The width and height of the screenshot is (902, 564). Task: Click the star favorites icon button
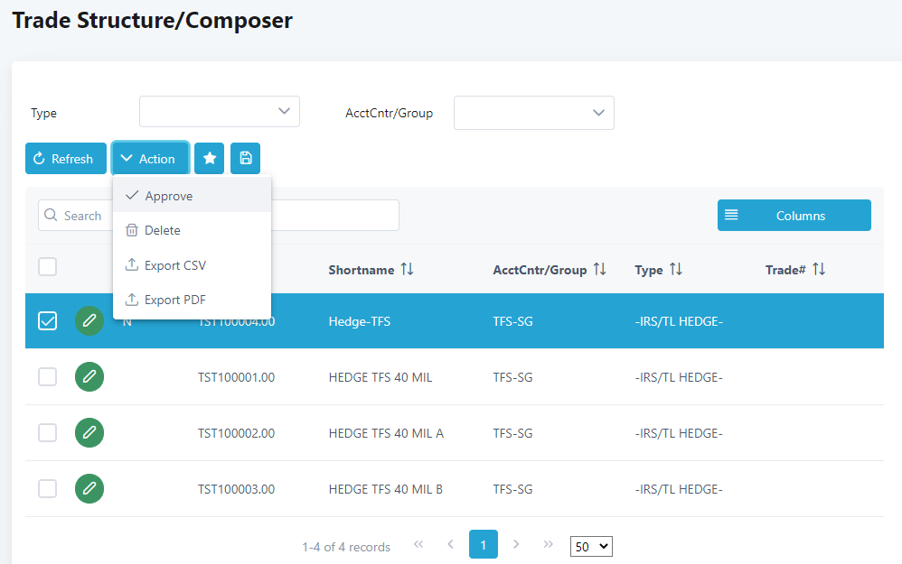210,159
